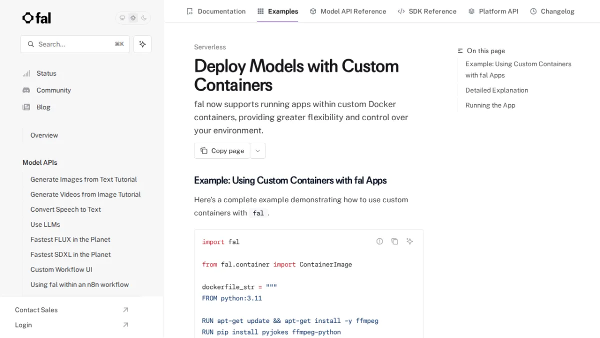Open Using fal within an n8n workflow

point(79,284)
